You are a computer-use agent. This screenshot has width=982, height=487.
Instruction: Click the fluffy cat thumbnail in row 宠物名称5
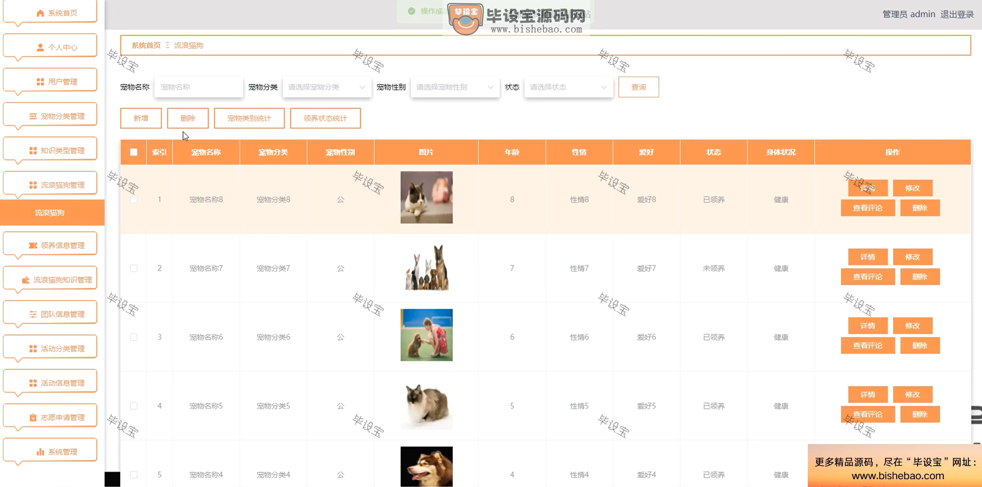426,404
